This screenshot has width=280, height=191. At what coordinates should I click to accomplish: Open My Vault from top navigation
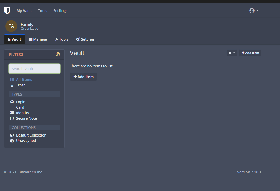24,11
